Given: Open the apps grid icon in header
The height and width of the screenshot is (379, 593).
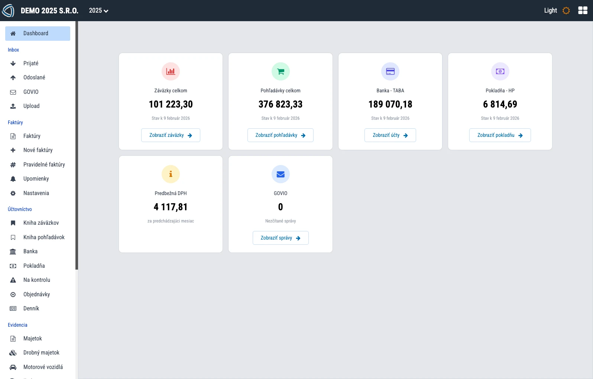Looking at the screenshot, I should coord(583,10).
